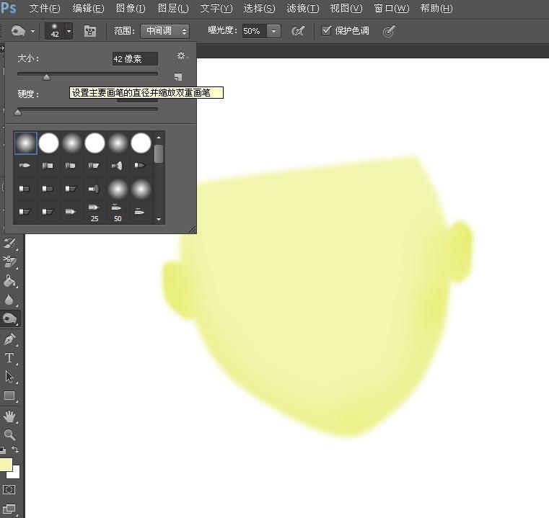The image size is (549, 518).
Task: Open brush preset gear settings menu
Action: point(181,55)
